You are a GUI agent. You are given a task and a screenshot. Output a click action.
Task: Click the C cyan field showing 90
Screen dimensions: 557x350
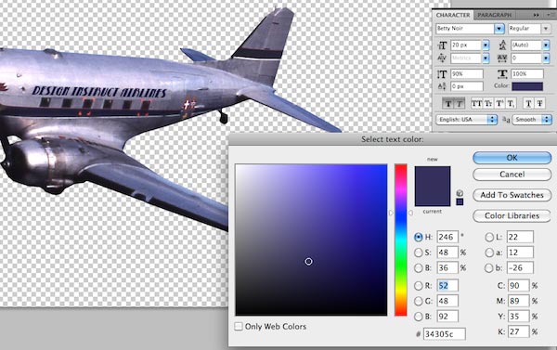tap(518, 286)
